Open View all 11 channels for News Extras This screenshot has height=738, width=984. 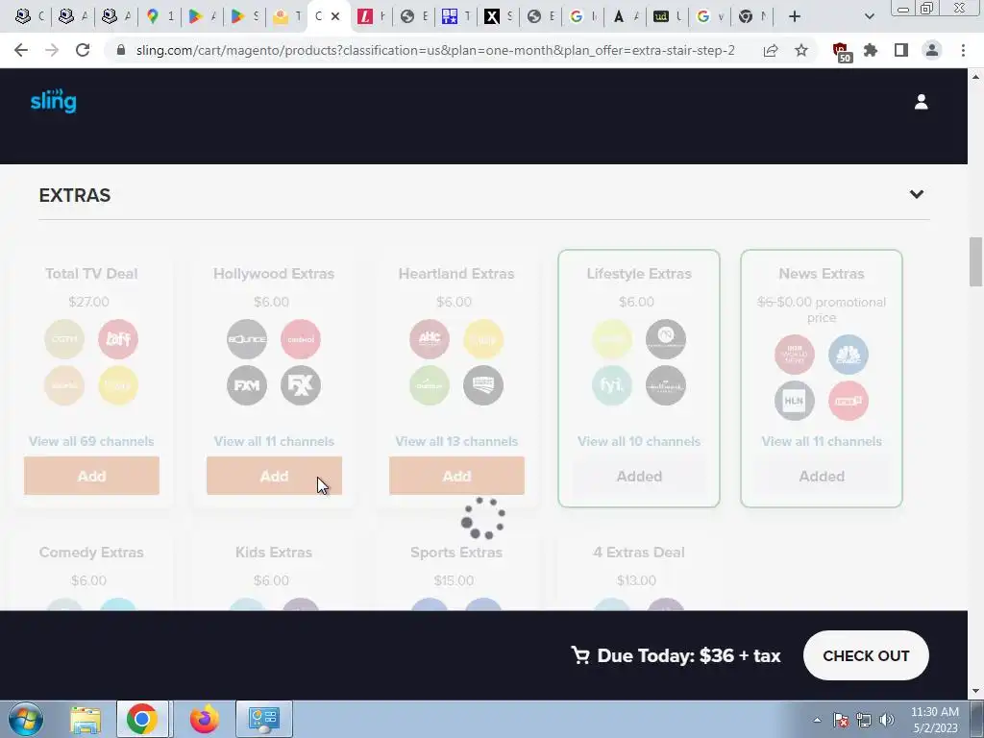(822, 441)
